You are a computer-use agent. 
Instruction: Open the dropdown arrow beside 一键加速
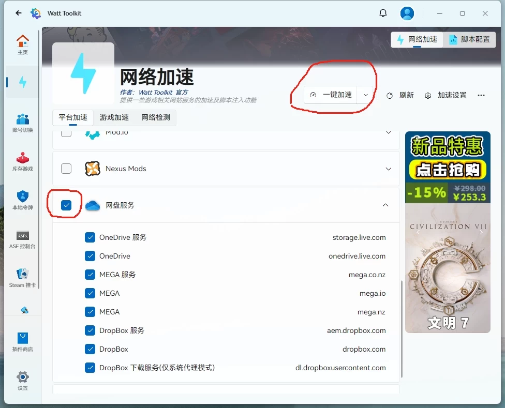pos(366,95)
